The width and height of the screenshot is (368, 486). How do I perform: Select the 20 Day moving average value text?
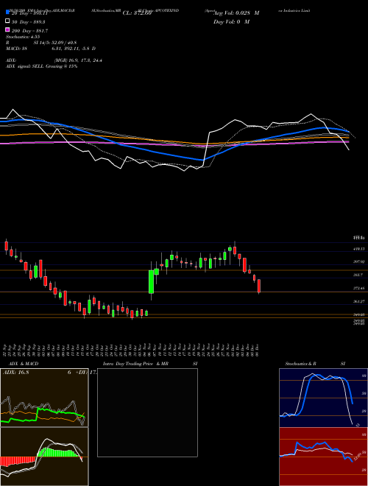point(29,13)
